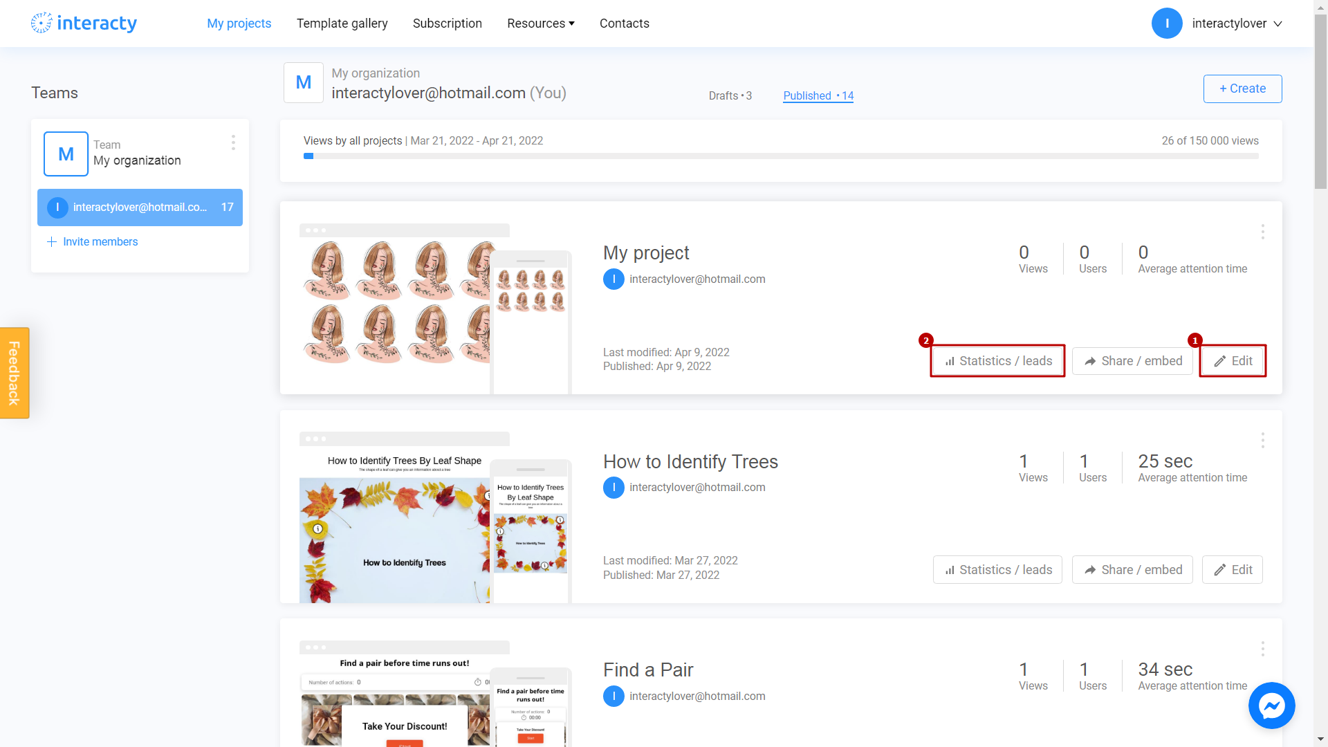Click author avatar under My project
Viewport: 1328px width, 747px height.
[614, 279]
